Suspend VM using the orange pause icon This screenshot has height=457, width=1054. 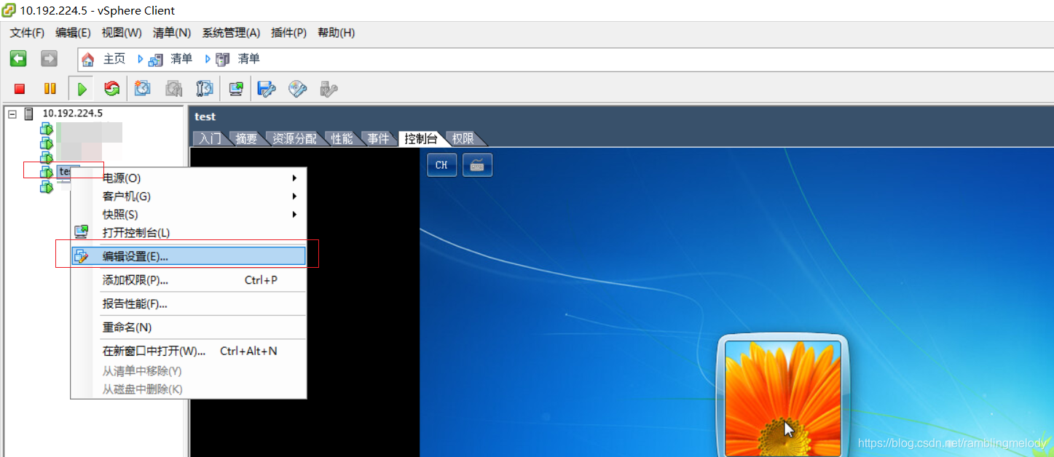point(50,89)
